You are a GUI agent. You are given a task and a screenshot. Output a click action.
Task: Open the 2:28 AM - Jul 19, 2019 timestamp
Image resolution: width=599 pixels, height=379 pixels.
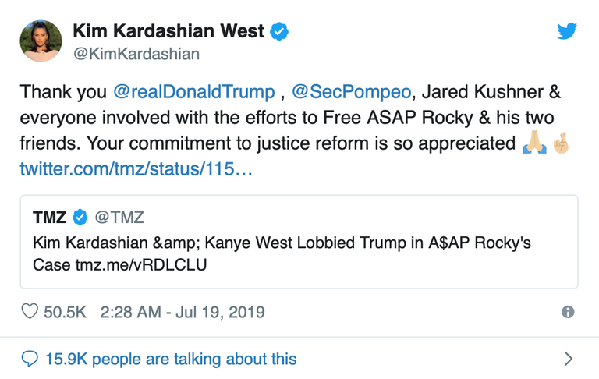click(183, 313)
